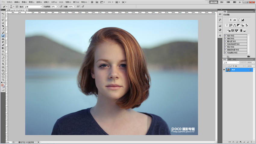The width and height of the screenshot is (256, 144).
Task: Open the 编辑(E) Edit menu
Action: pyautogui.click(x=17, y=2)
